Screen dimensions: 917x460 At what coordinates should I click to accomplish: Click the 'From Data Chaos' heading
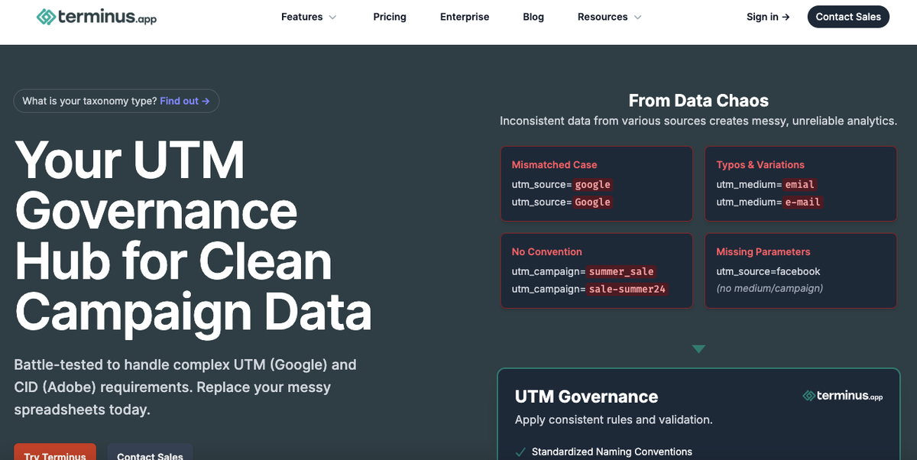point(698,100)
